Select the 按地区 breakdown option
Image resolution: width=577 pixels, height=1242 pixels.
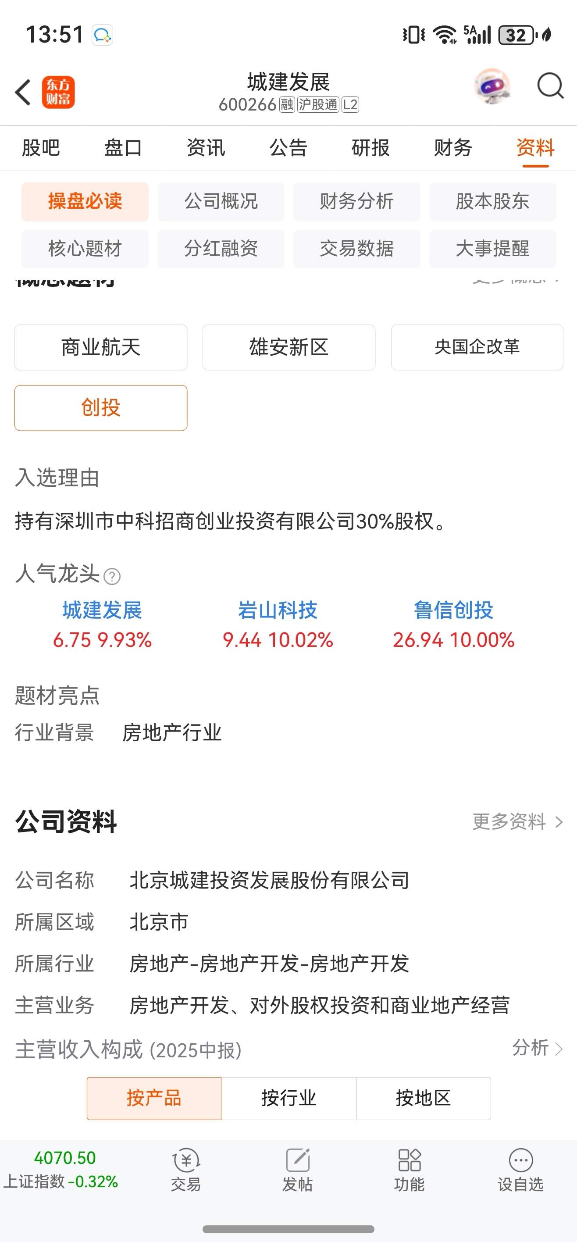pos(423,1098)
